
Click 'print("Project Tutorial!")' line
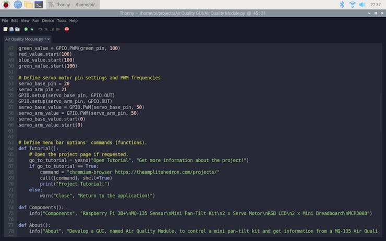pos(75,184)
